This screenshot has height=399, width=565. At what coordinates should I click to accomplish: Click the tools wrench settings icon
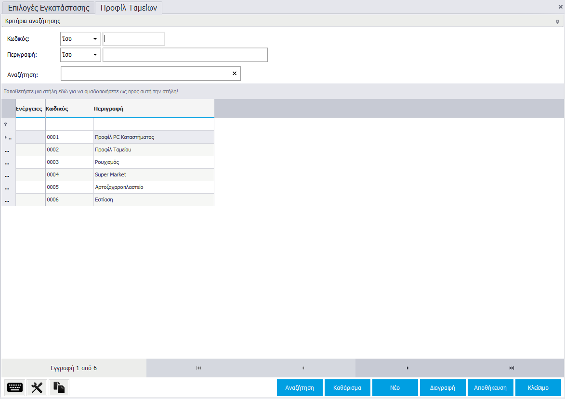(x=37, y=387)
